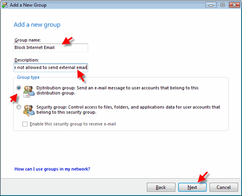Click the Add a New Group title bar icon
Viewport: 242px width, 196px height.
click(4, 5)
